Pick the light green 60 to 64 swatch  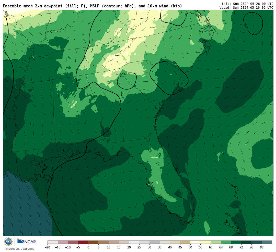click(x=216, y=242)
